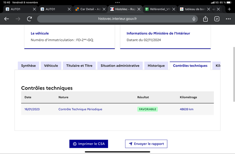
Task: Click the Imprimer le CSA button
Action: (89, 144)
